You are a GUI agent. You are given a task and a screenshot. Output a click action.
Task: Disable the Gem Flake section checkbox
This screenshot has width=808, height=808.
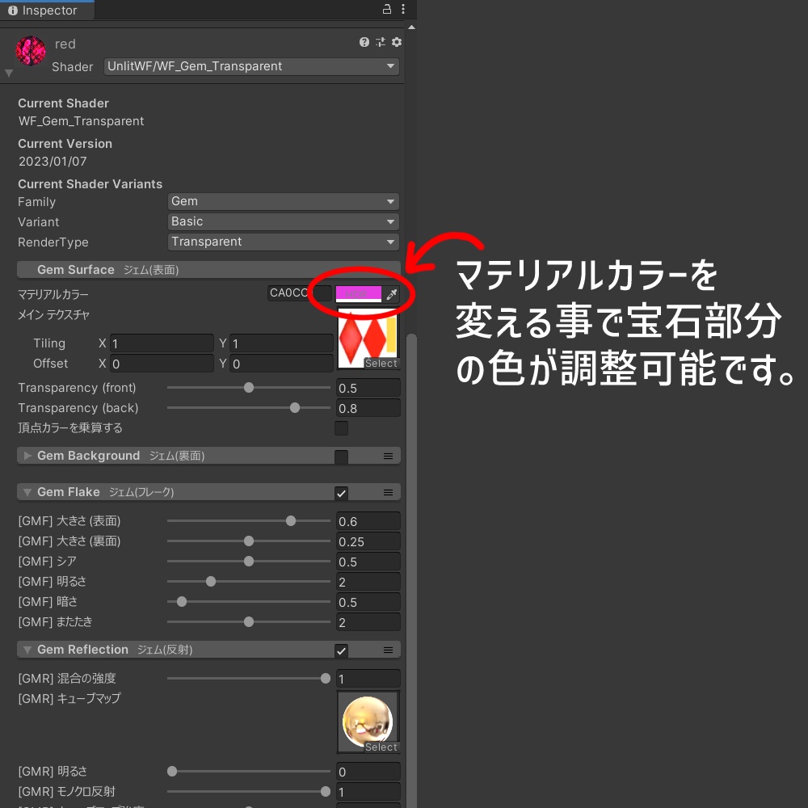coord(341,493)
